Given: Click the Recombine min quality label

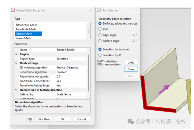Looking at the screenshot, I should pos(34,76).
